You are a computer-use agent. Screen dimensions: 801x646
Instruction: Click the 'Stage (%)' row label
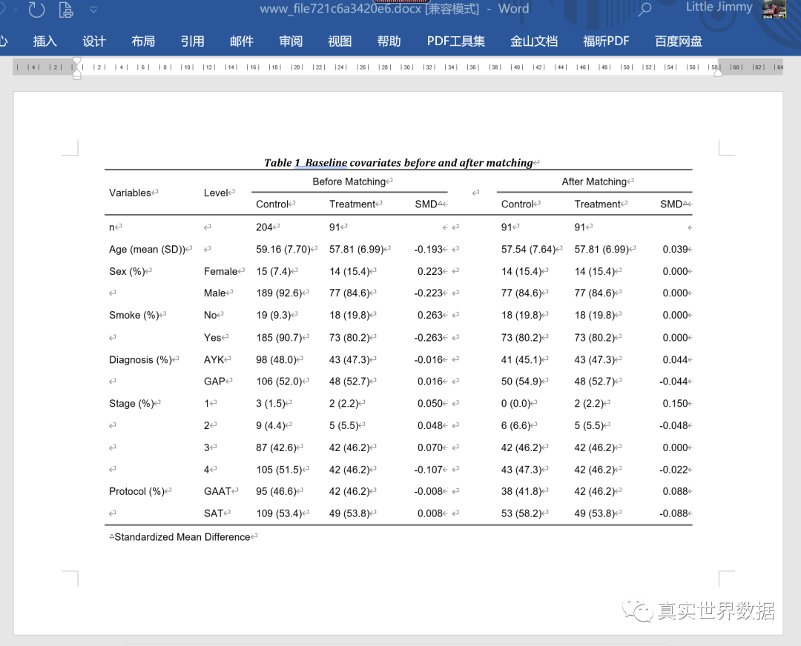point(131,404)
